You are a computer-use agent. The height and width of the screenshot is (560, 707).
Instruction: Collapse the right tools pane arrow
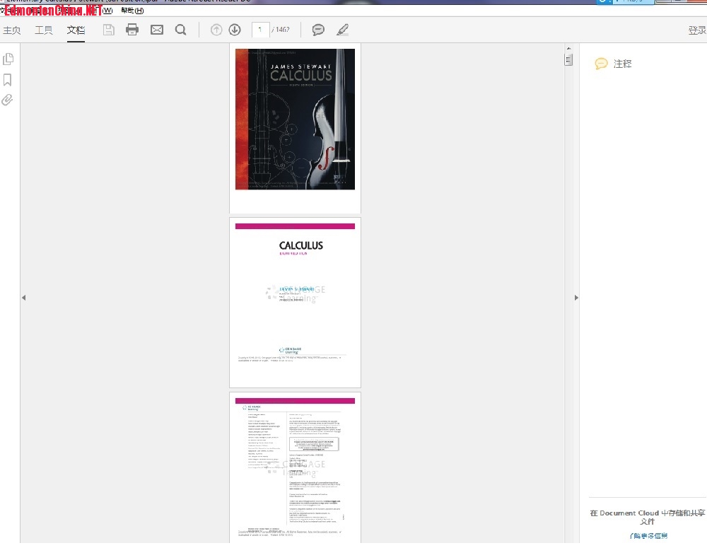click(x=576, y=298)
